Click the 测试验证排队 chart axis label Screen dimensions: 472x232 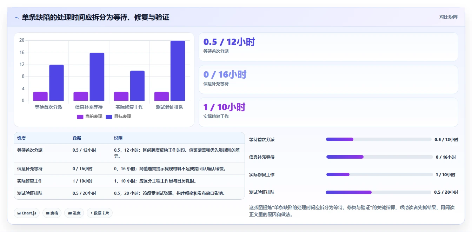click(x=169, y=107)
